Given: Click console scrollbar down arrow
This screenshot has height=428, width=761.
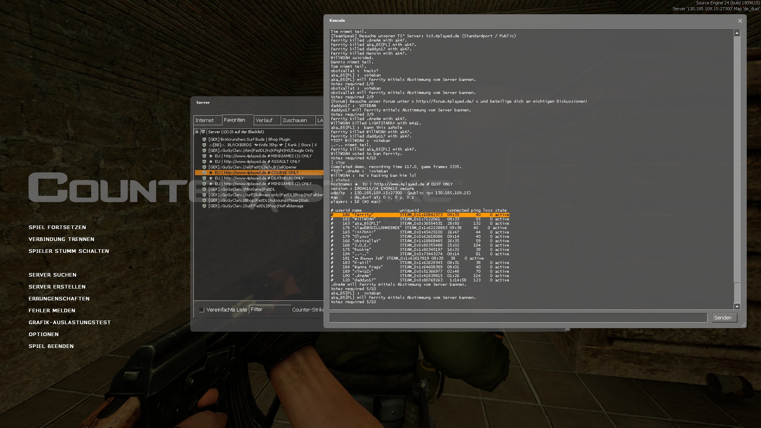Looking at the screenshot, I should tap(737, 306).
